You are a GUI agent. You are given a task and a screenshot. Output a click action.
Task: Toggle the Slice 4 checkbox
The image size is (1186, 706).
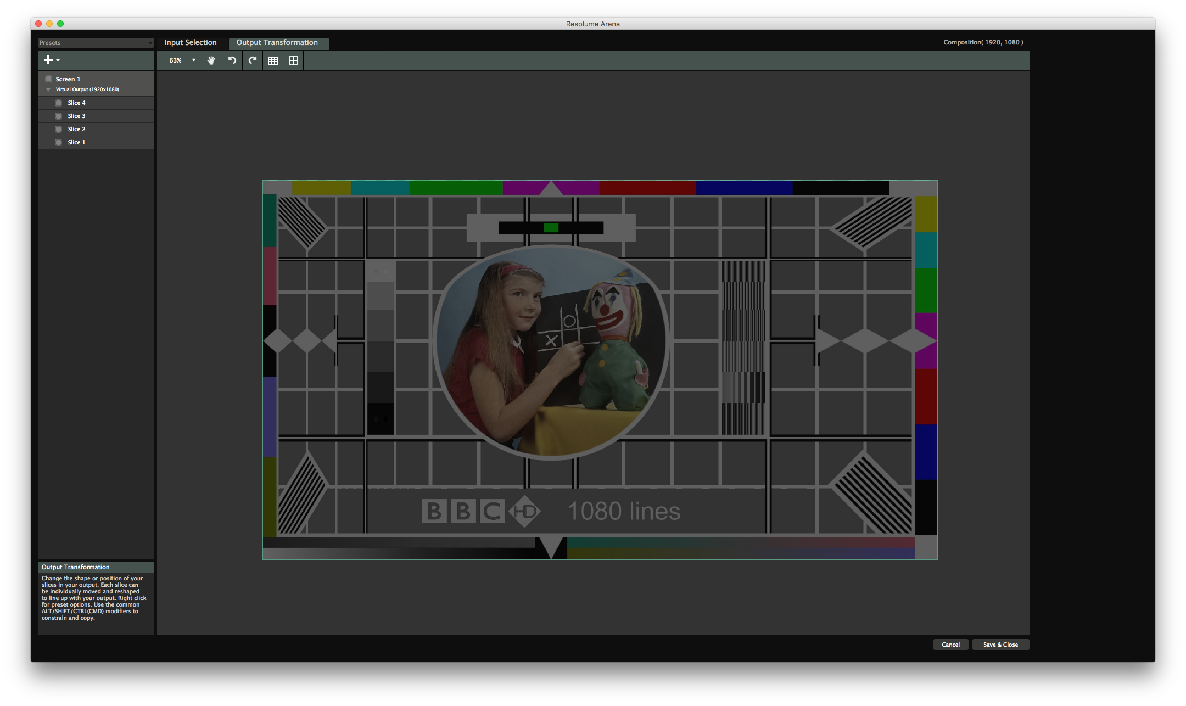(x=59, y=103)
